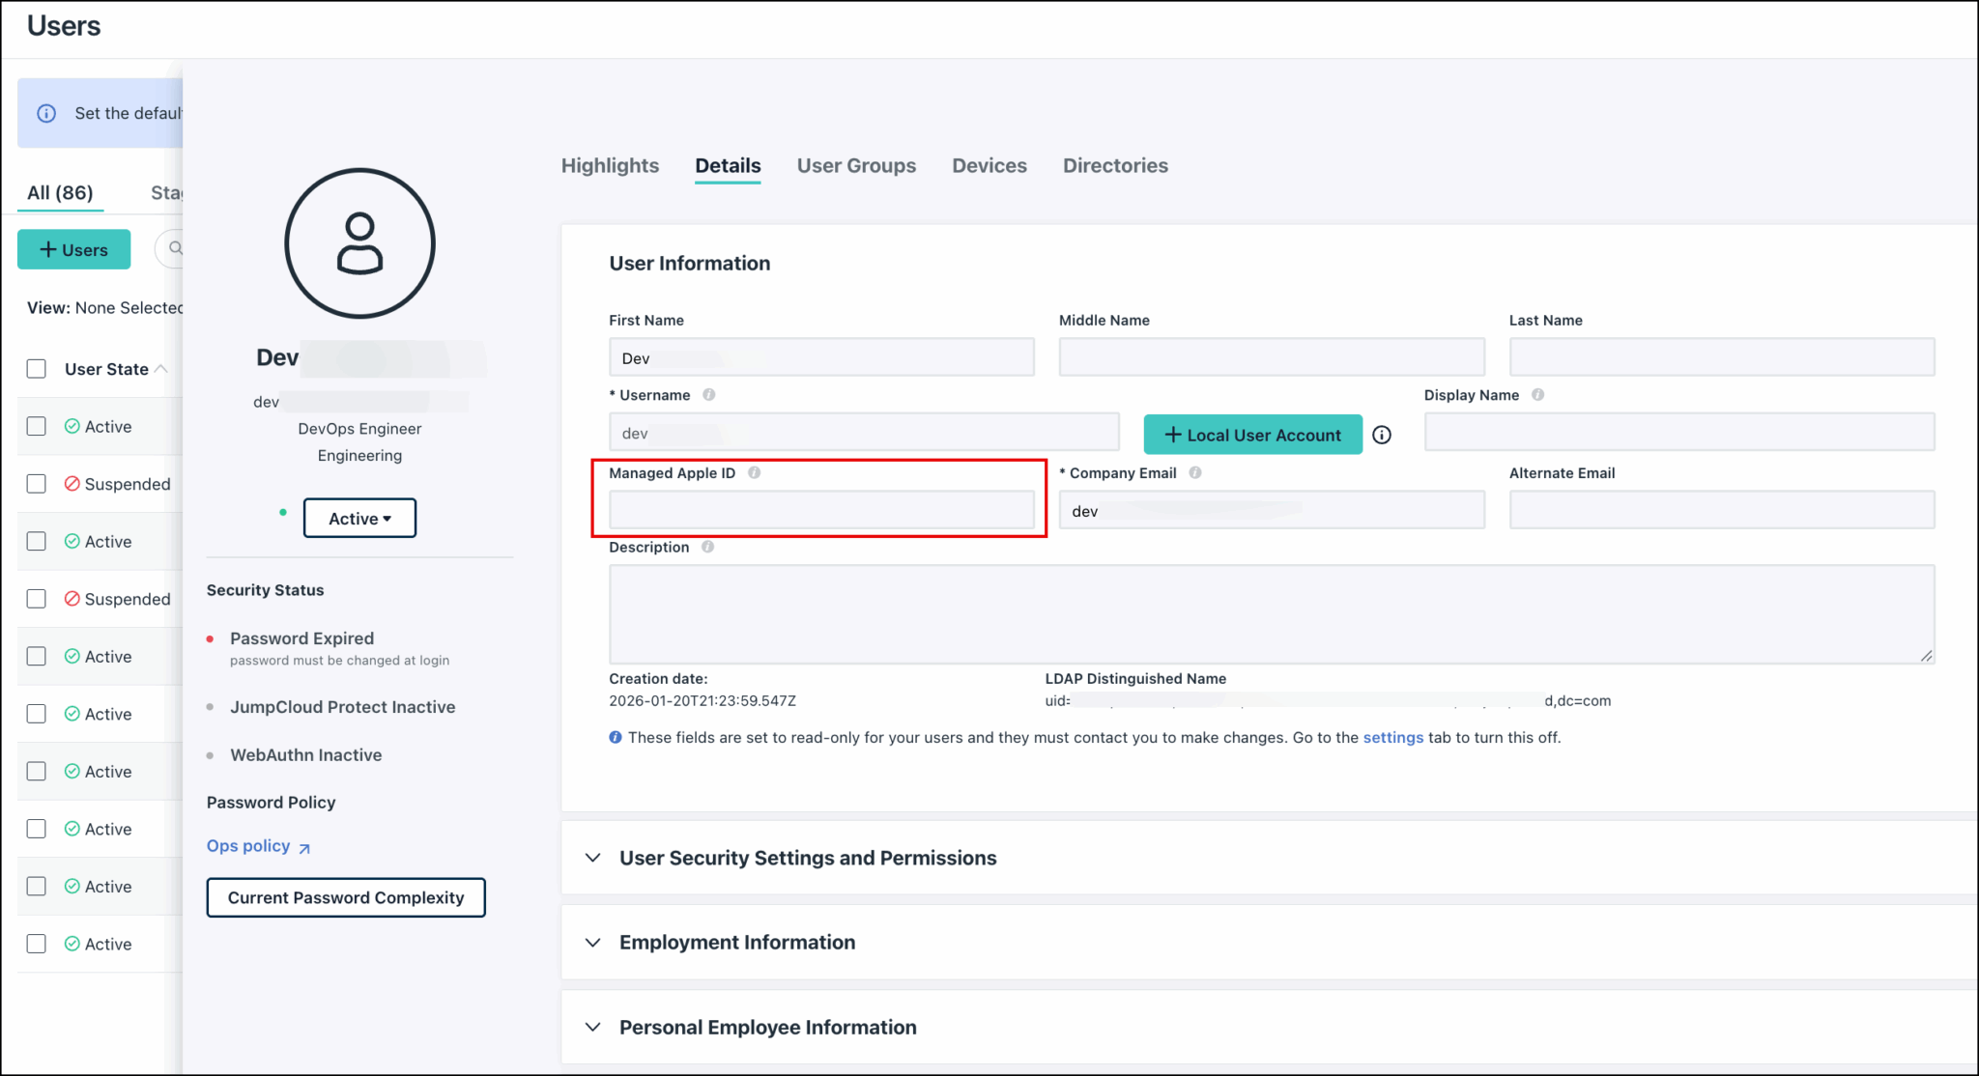Select the All (86) users tab
Screen dimensions: 1979x1076
(60, 192)
